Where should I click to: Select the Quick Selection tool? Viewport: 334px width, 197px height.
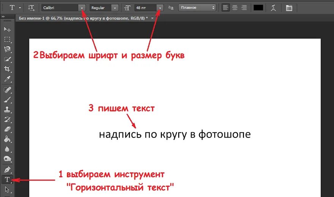[x=7, y=59]
